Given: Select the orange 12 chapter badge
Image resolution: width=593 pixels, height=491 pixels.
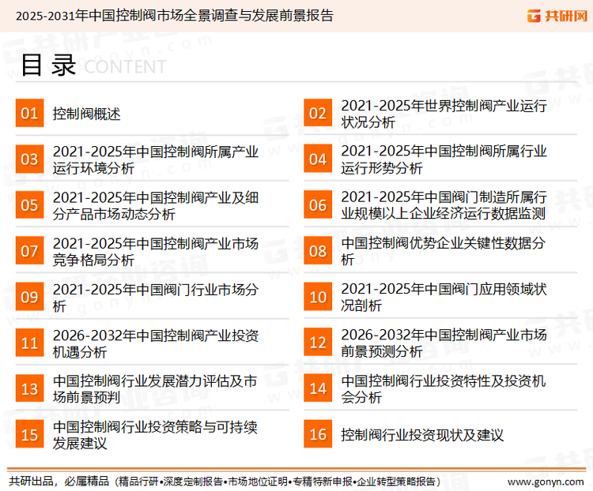Looking at the screenshot, I should tap(318, 343).
